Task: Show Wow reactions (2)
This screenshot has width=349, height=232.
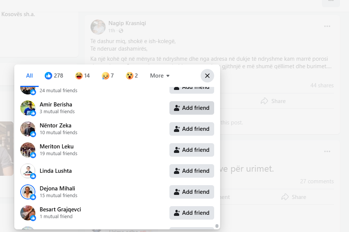Action: point(131,76)
